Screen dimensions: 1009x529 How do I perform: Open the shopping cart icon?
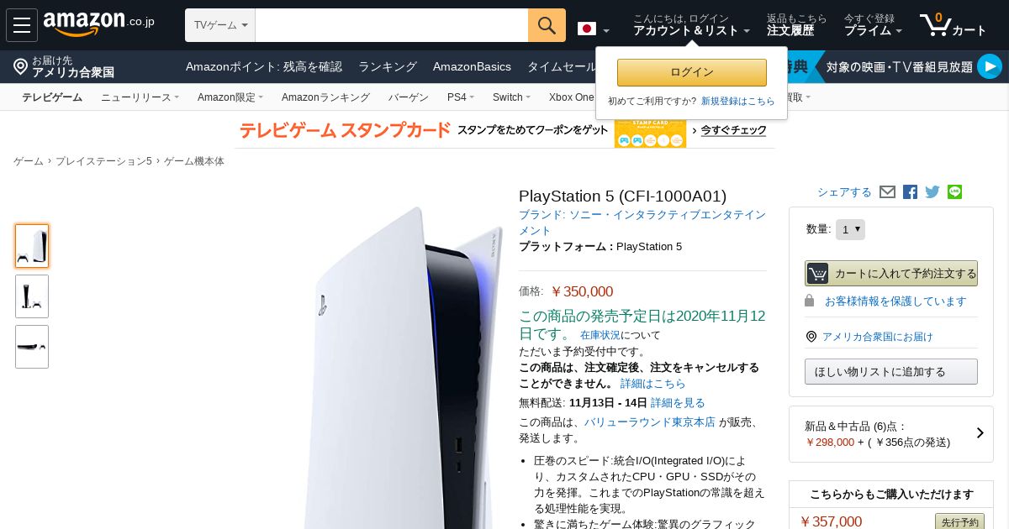tap(953, 25)
